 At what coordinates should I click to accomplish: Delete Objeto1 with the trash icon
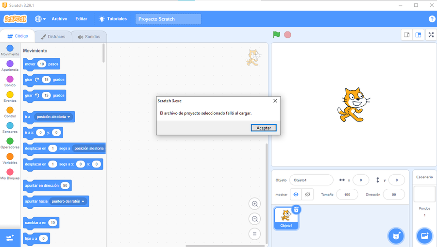click(x=296, y=210)
